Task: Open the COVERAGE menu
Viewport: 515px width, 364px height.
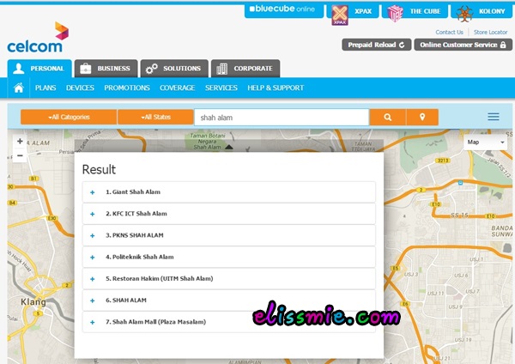Action: click(x=178, y=88)
